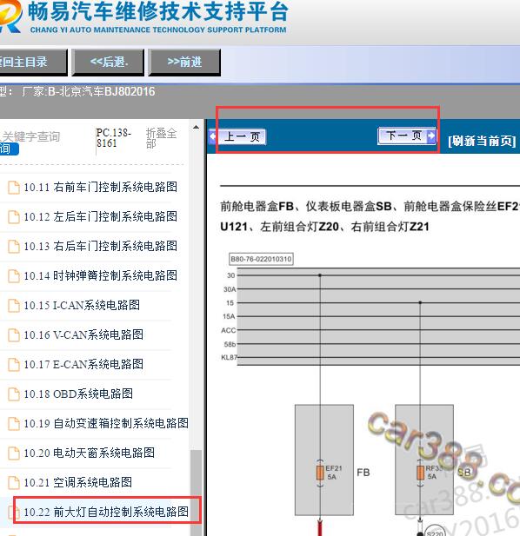Click document icon beside 10.19 entry
This screenshot has width=520, height=536.
[x=14, y=424]
